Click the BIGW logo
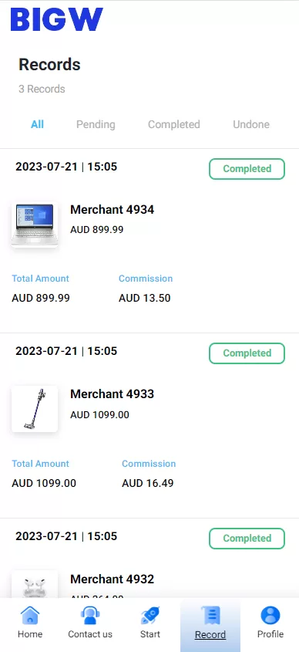This screenshot has height=652, width=299. (x=57, y=19)
